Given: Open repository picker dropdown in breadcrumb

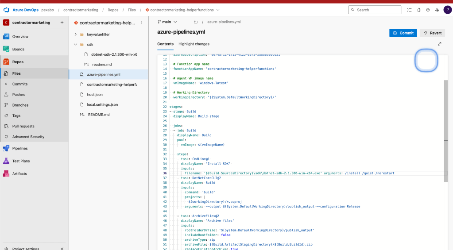Looking at the screenshot, I should [218, 10].
